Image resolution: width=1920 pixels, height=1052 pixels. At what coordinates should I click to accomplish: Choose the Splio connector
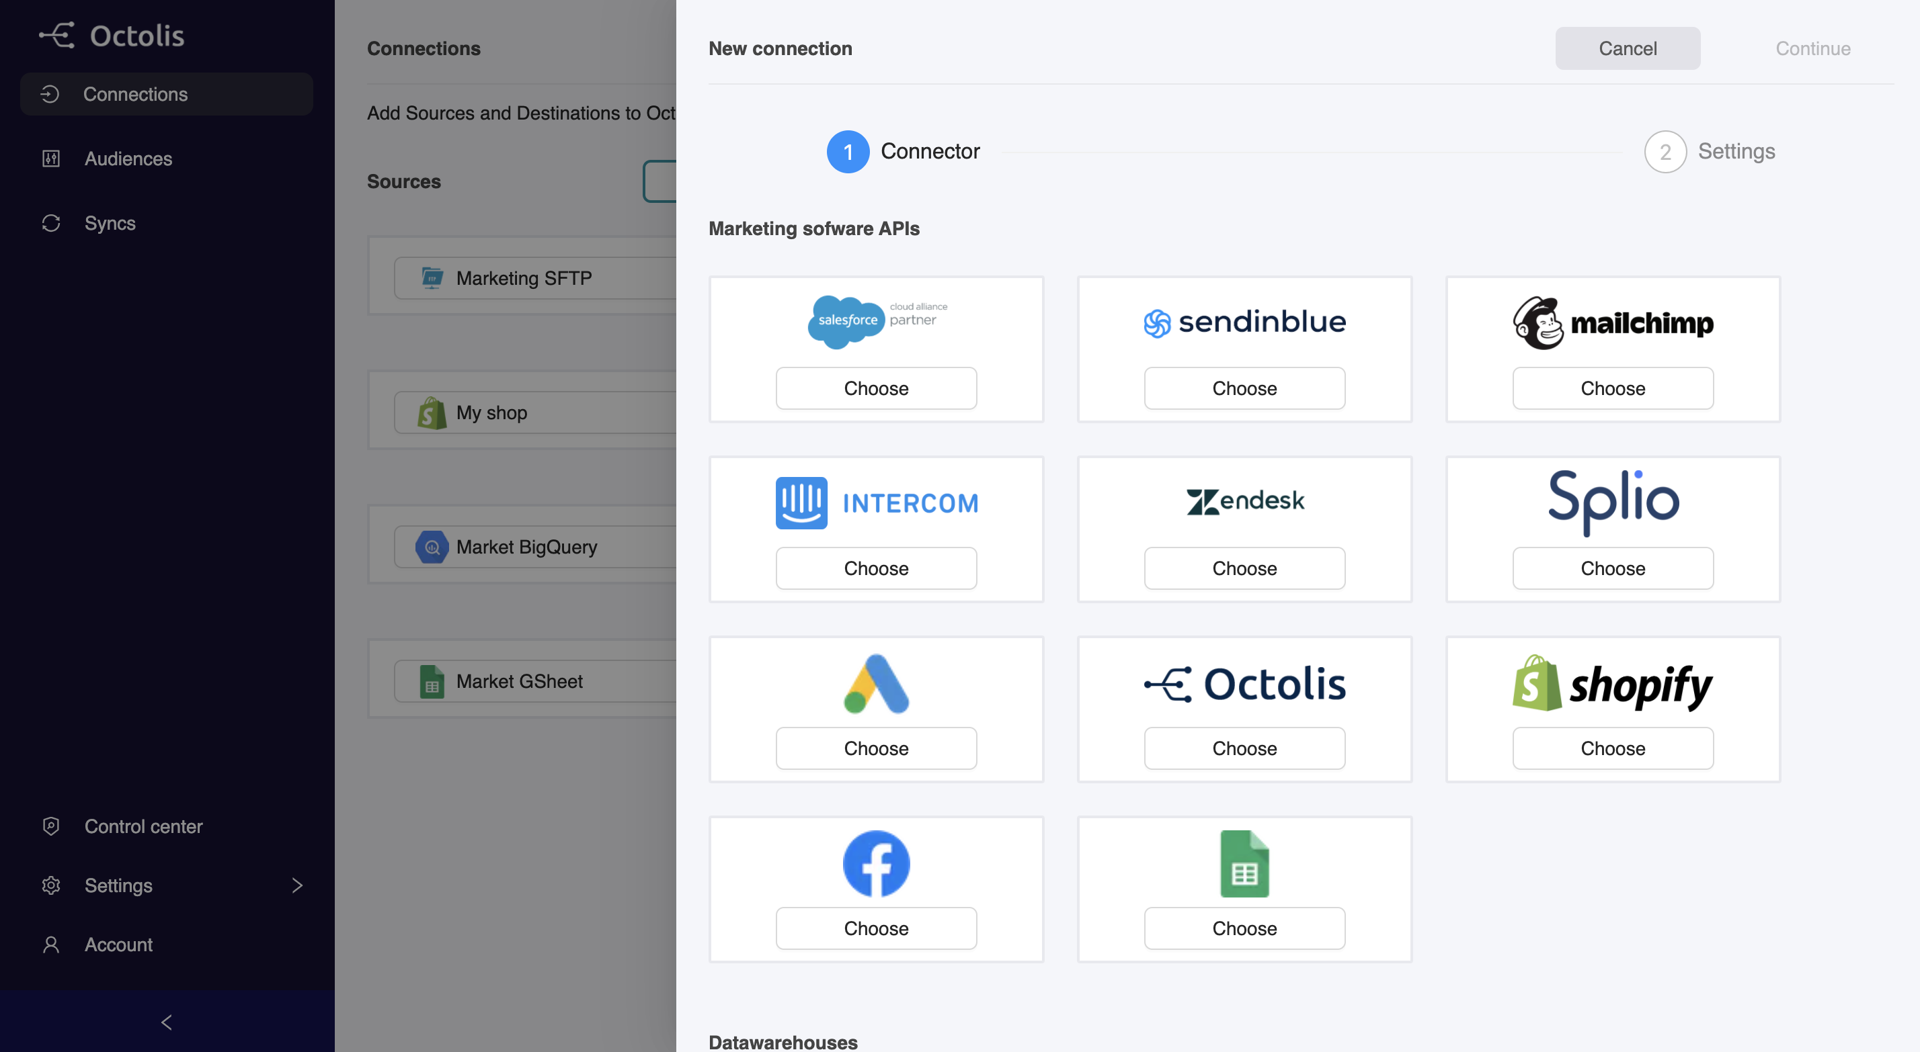click(1613, 568)
